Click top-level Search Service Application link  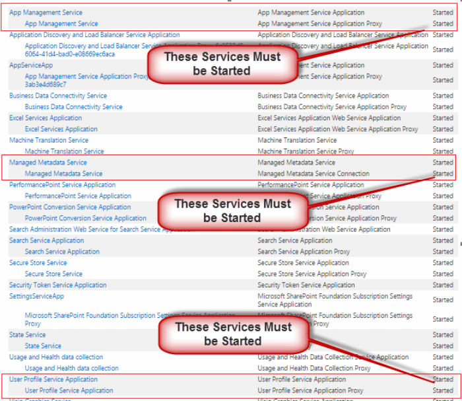tap(46, 240)
